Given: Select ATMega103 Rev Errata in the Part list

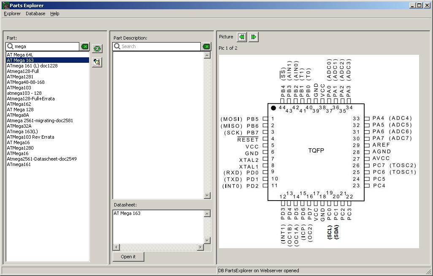Looking at the screenshot, I should click(48, 137).
